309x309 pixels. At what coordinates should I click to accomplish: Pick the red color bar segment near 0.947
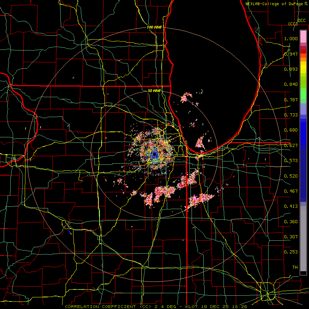[x=303, y=51]
